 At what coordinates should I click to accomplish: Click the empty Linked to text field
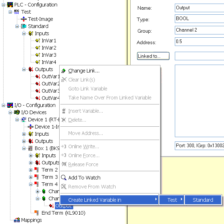tap(200, 56)
